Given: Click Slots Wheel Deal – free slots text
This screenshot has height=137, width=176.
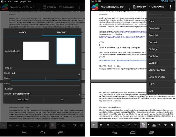Looking at the screenshot, I should coord(110,66).
